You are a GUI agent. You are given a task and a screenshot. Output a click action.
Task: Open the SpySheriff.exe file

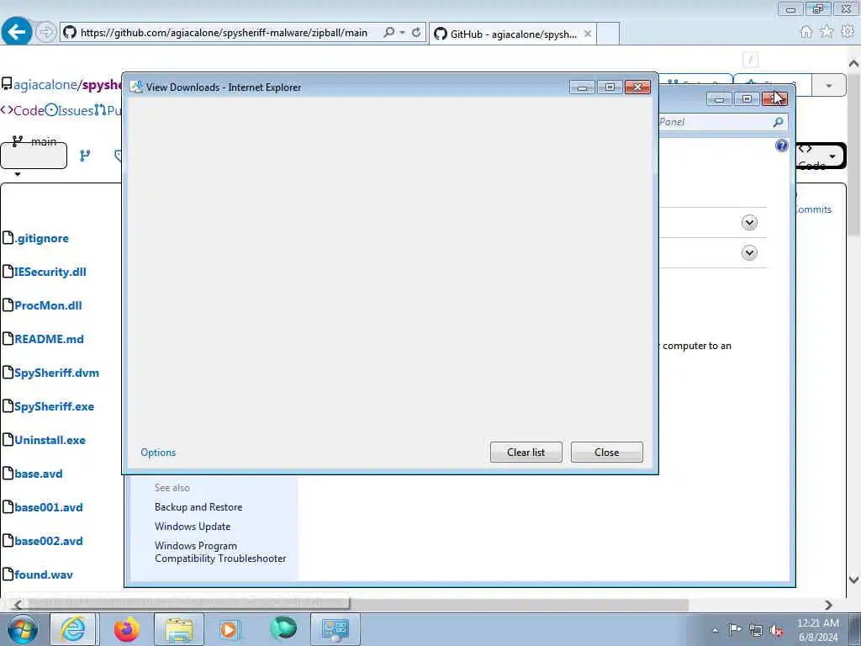[55, 406]
